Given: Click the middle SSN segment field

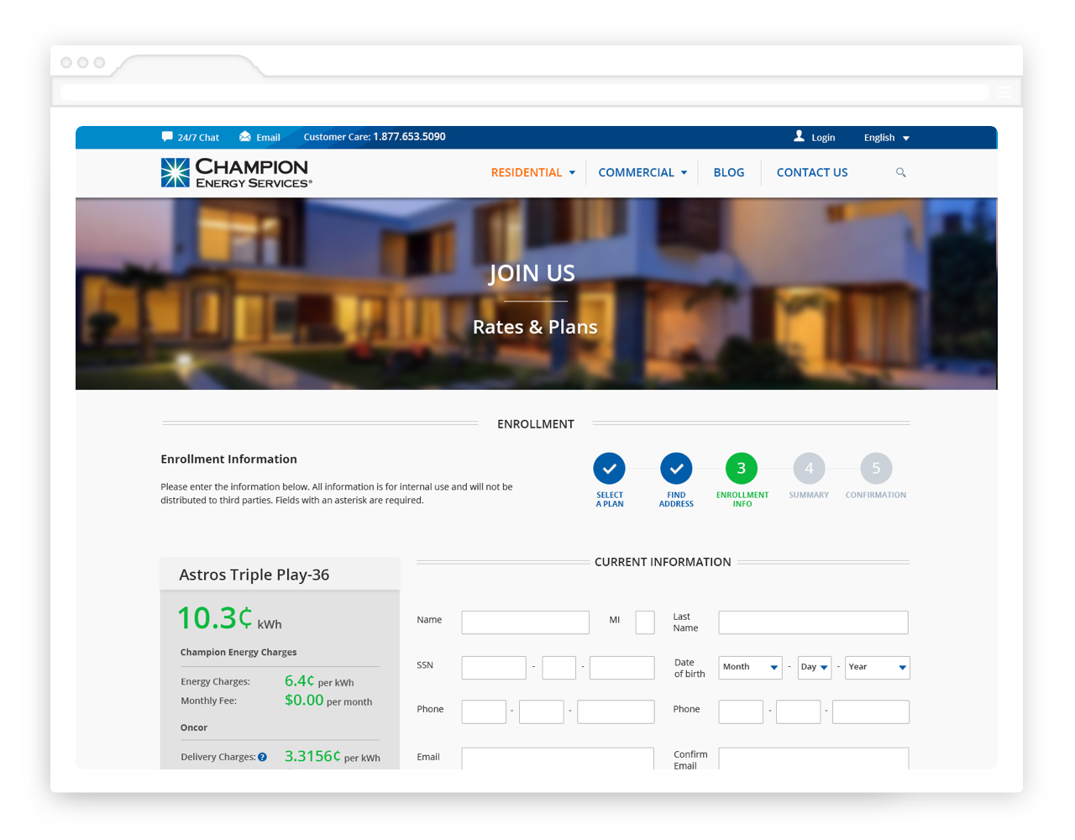Looking at the screenshot, I should click(x=559, y=668).
